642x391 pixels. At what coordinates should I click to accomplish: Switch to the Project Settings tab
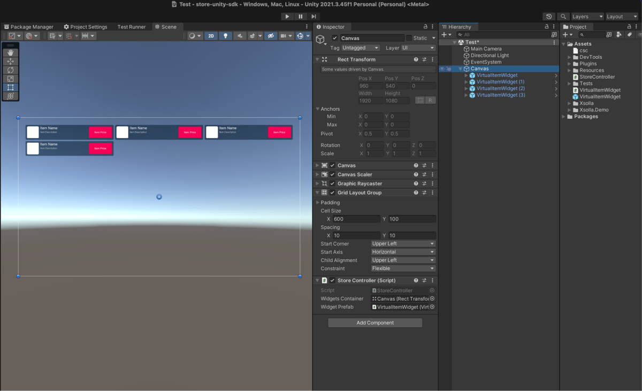tap(86, 27)
